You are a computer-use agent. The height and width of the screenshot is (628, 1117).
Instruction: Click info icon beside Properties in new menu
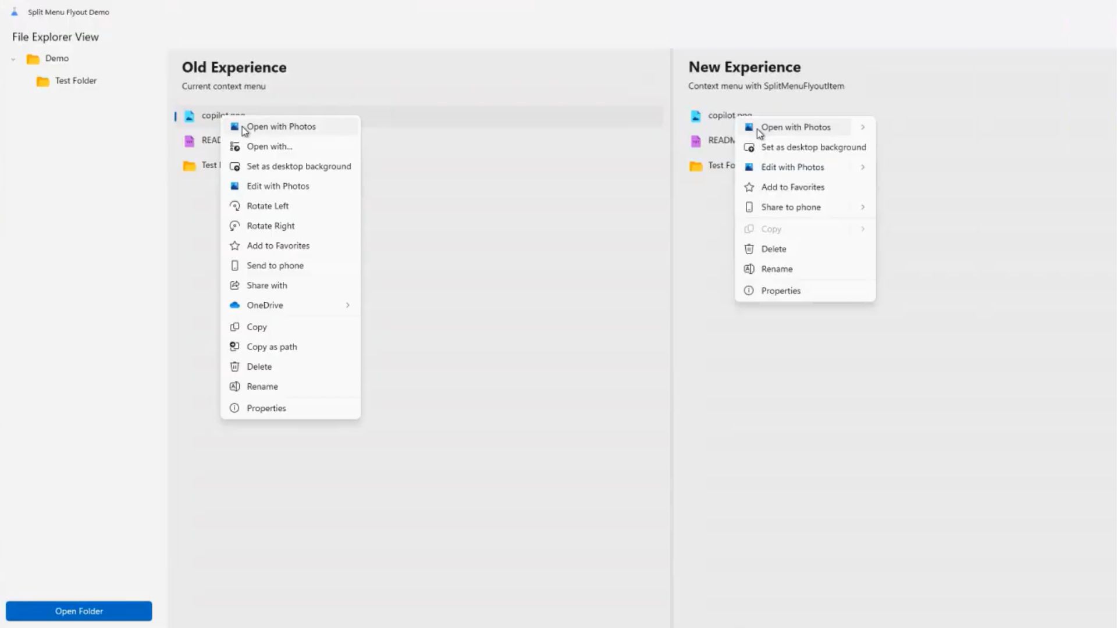point(749,291)
